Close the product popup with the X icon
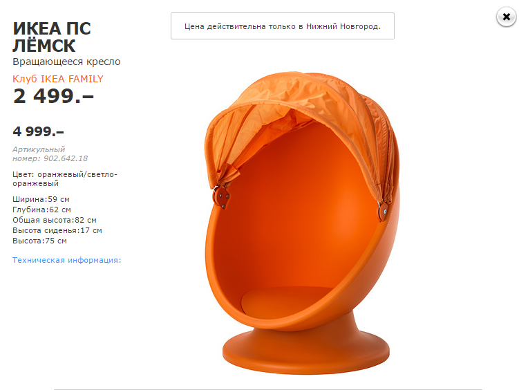 (506, 17)
